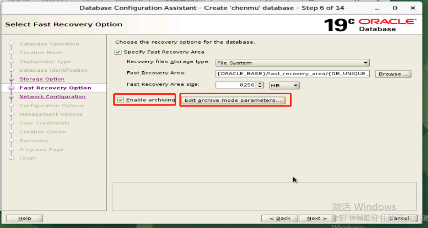The height and width of the screenshot is (228, 428).
Task: Click Progress Page step in sidebar
Action: (41, 149)
